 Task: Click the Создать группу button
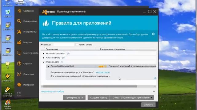click(x=98, y=97)
